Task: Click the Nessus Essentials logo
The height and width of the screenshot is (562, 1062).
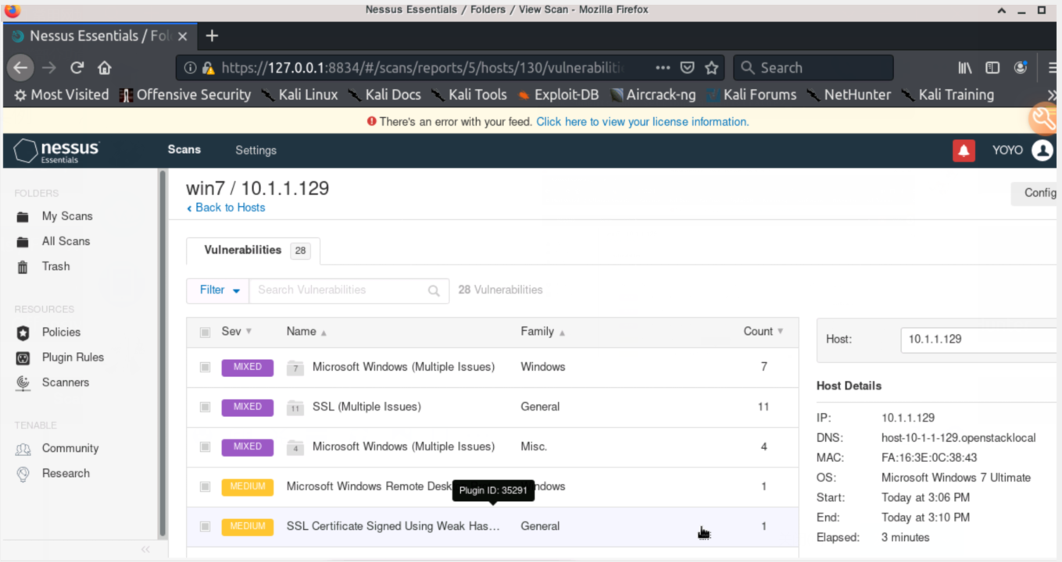Action: point(57,151)
